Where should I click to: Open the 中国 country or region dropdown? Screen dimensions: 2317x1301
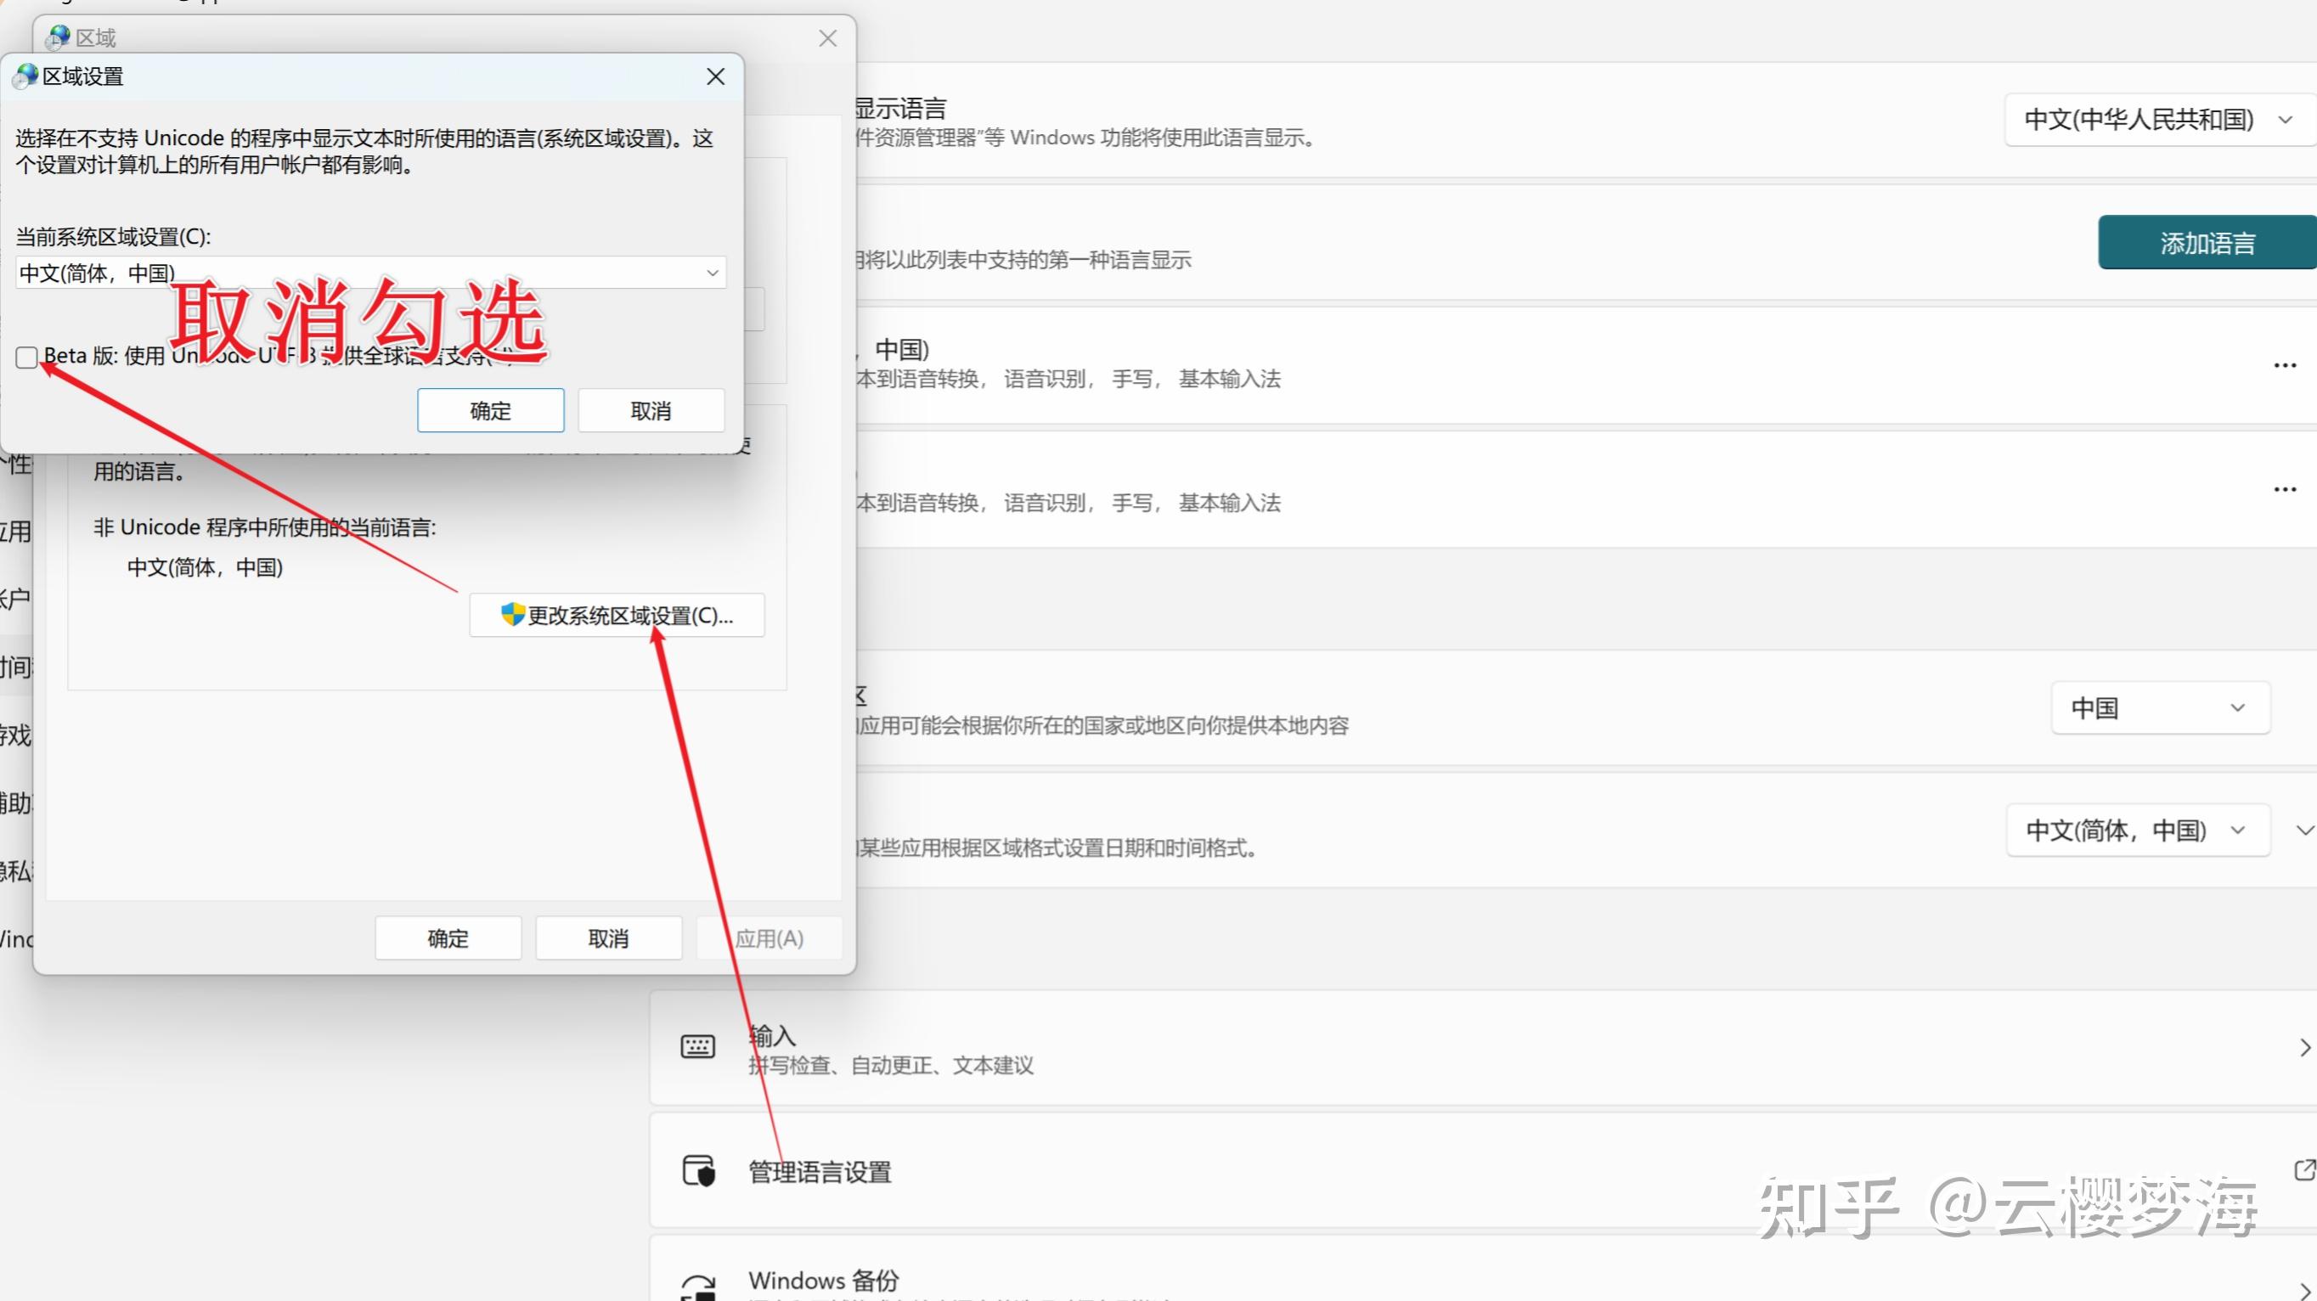click(x=2239, y=707)
